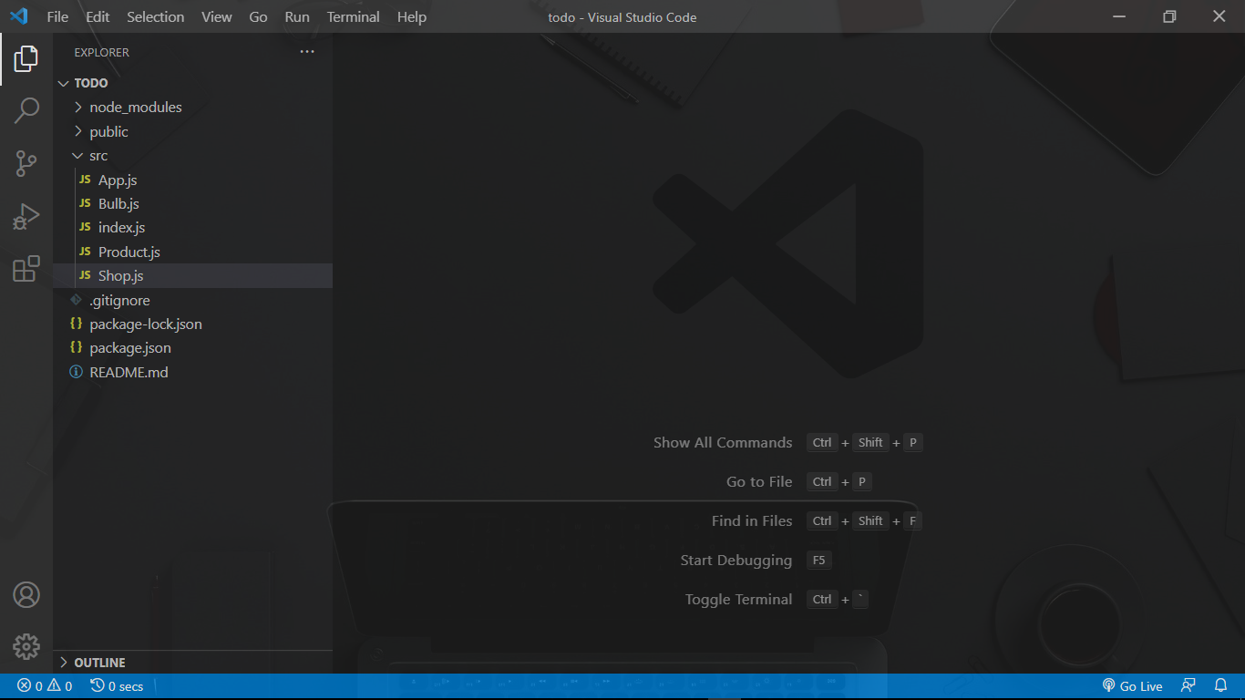Open the Terminal menu
Image resolution: width=1245 pixels, height=700 pixels.
click(x=354, y=16)
